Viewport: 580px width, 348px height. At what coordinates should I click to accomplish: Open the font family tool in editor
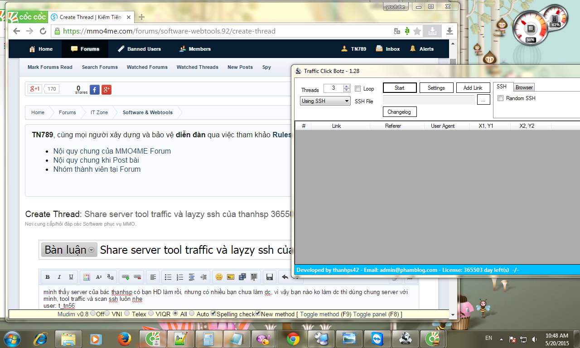pos(110,277)
